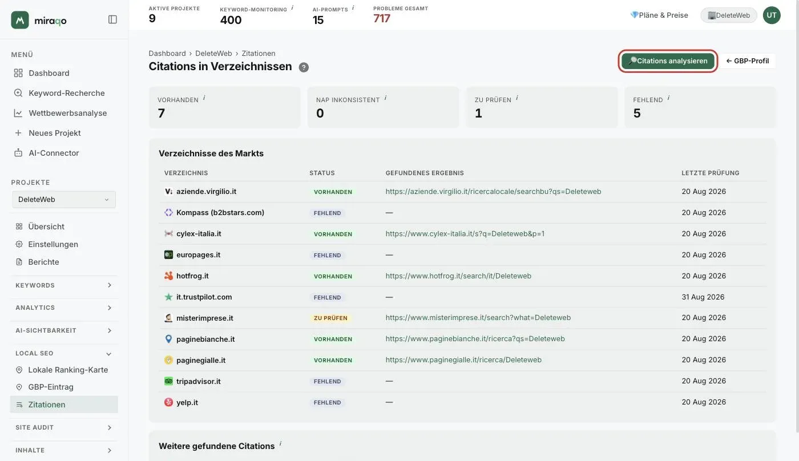
Task: Open the cylex-italia.it search result link
Action: point(465,234)
